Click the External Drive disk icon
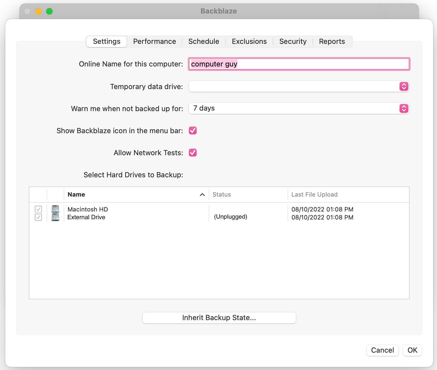Image resolution: width=437 pixels, height=370 pixels. [55, 217]
